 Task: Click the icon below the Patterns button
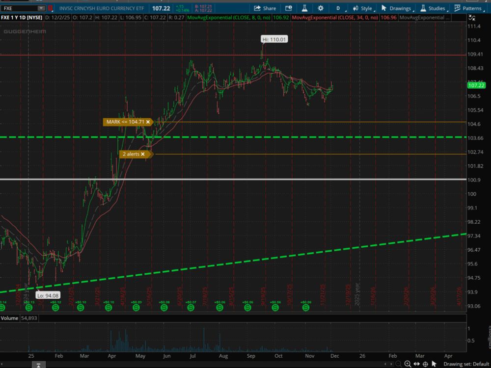(472, 18)
